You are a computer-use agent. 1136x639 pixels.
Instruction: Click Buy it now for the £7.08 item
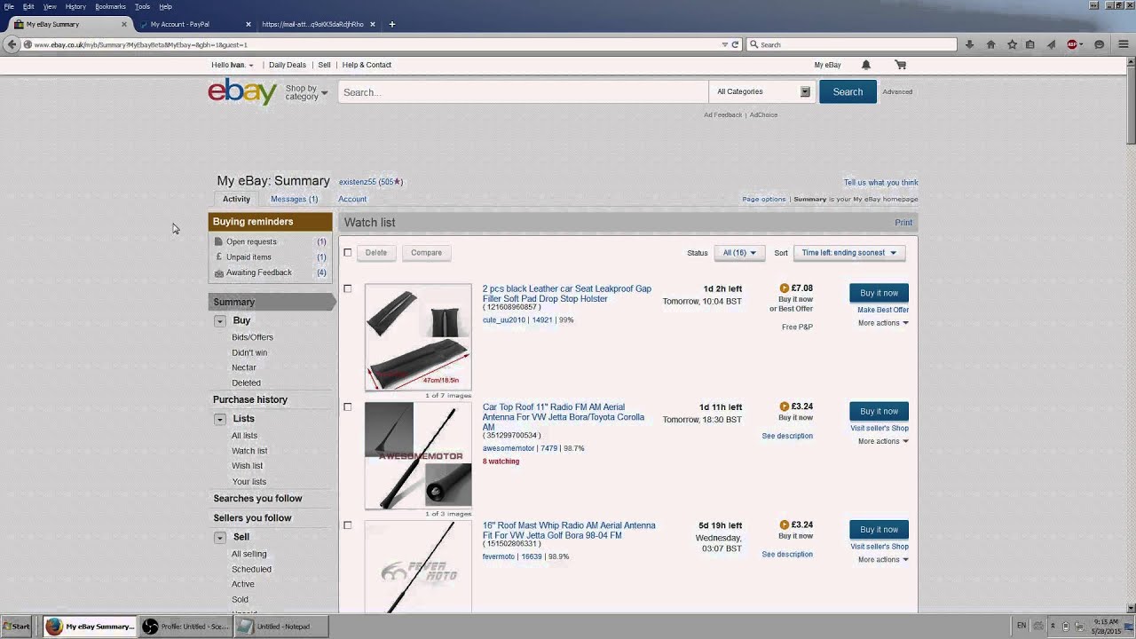coord(879,293)
